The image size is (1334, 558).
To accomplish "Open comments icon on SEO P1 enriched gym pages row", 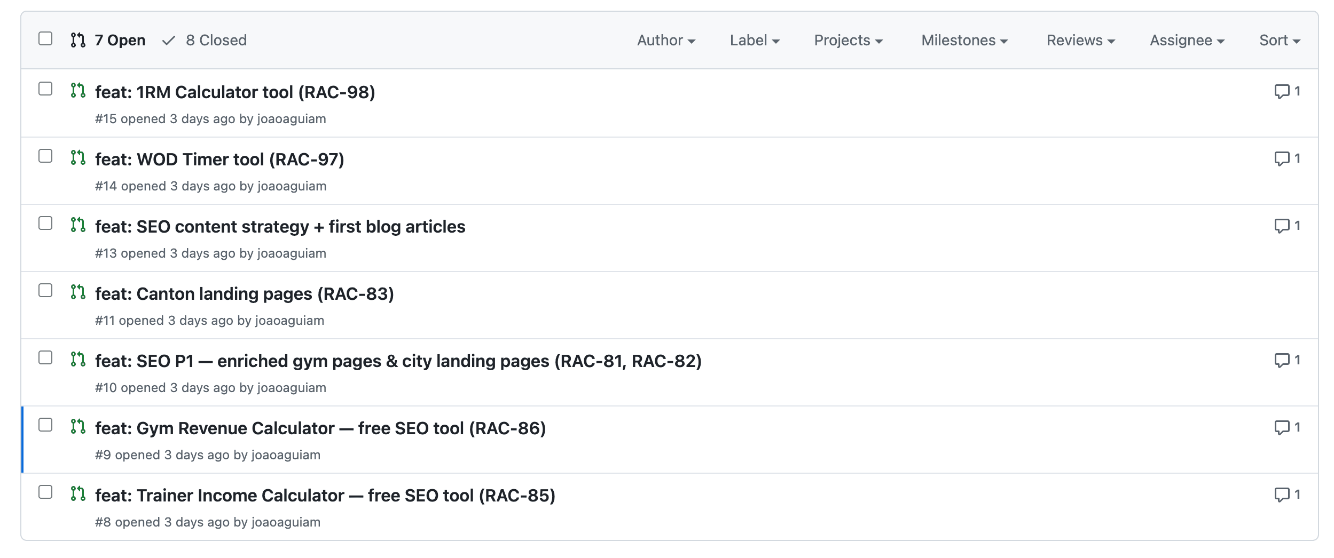I will click(1282, 361).
